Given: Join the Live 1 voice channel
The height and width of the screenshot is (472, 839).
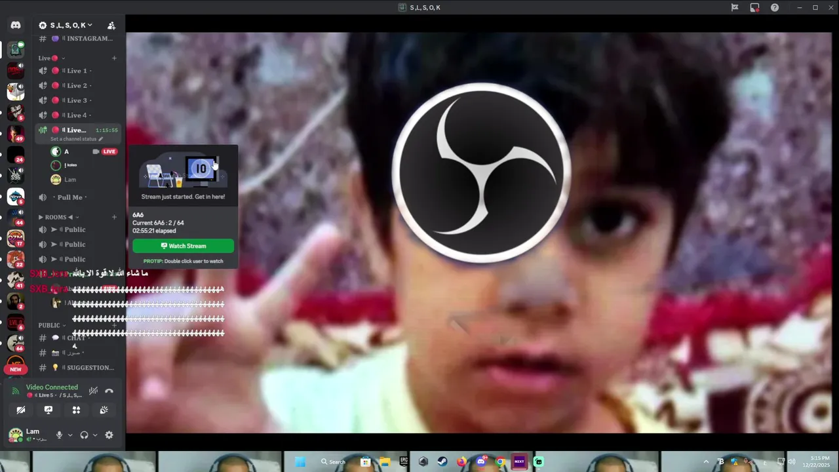Looking at the screenshot, I should tap(77, 71).
